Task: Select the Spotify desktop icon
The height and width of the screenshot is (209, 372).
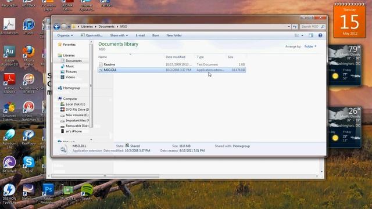Action: click(87, 192)
